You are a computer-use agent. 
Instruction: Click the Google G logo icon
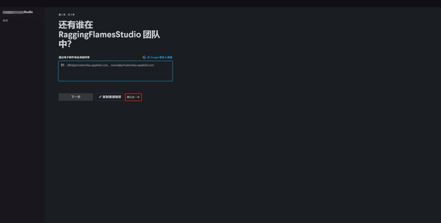pos(144,57)
